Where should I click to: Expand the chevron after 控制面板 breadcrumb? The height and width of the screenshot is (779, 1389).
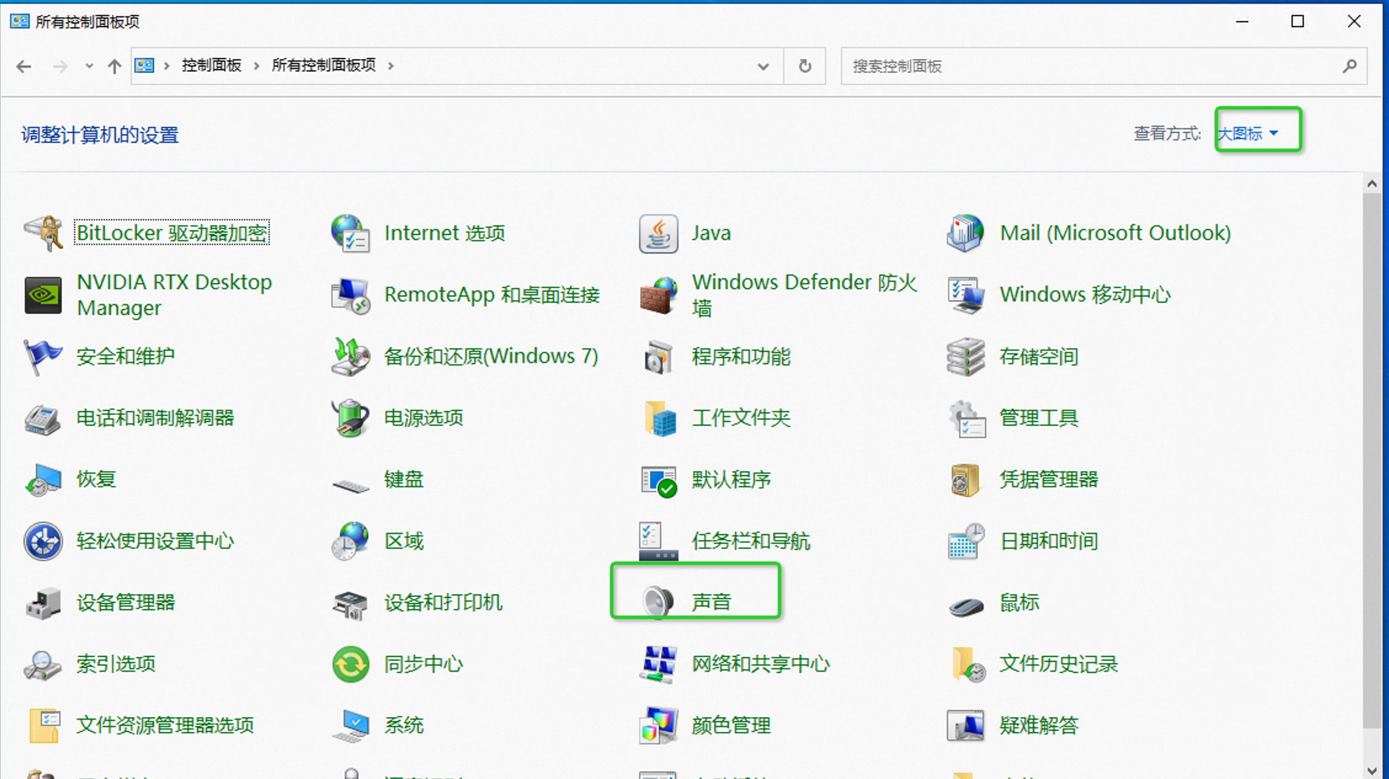click(257, 66)
